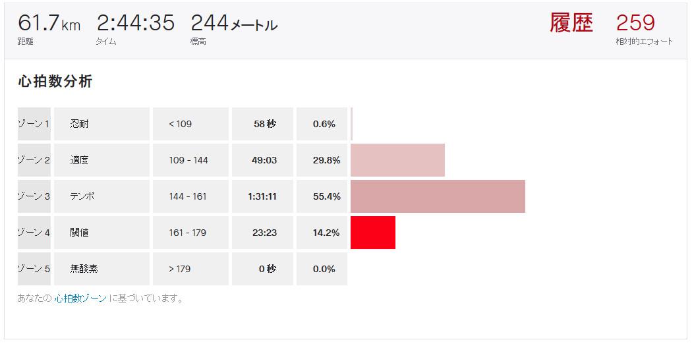Select the light pink 適度 zone bar
692x344 pixels.
(x=397, y=160)
